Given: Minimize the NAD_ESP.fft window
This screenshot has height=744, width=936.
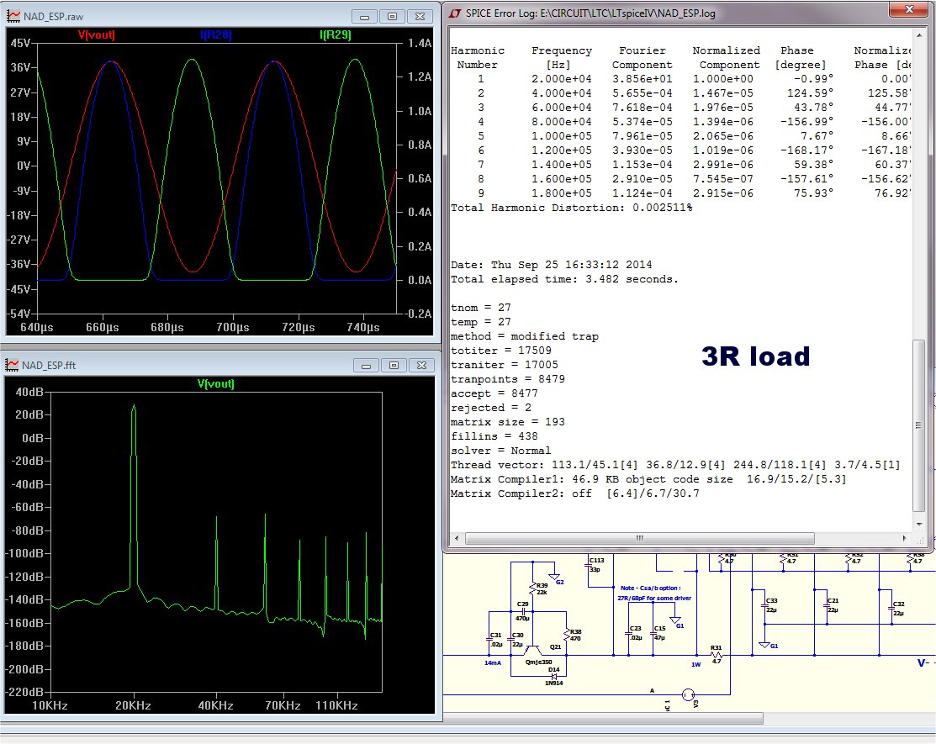Looking at the screenshot, I should [366, 365].
